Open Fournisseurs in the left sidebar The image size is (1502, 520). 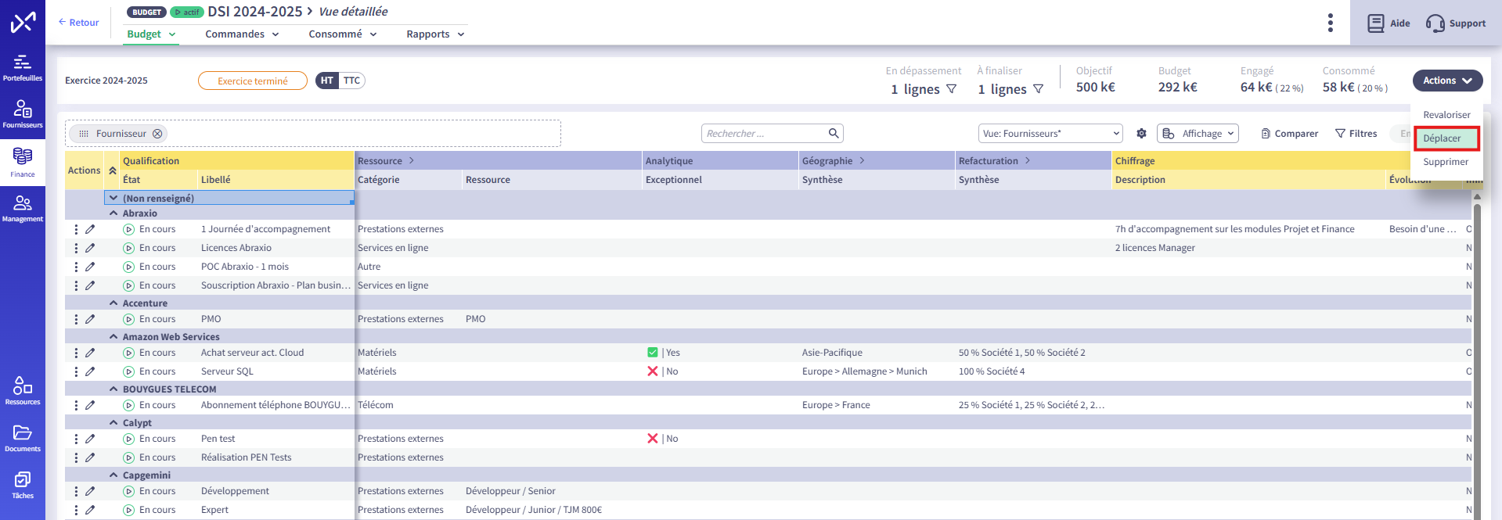tap(23, 114)
